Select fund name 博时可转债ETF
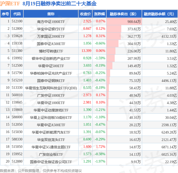 [51, 51]
